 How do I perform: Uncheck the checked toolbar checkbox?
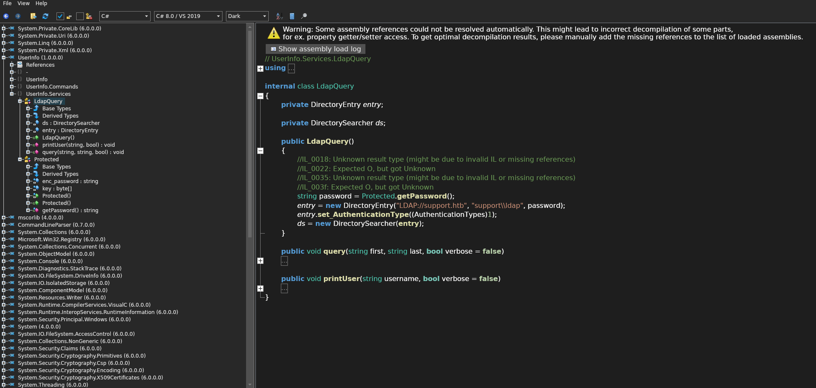(x=60, y=16)
